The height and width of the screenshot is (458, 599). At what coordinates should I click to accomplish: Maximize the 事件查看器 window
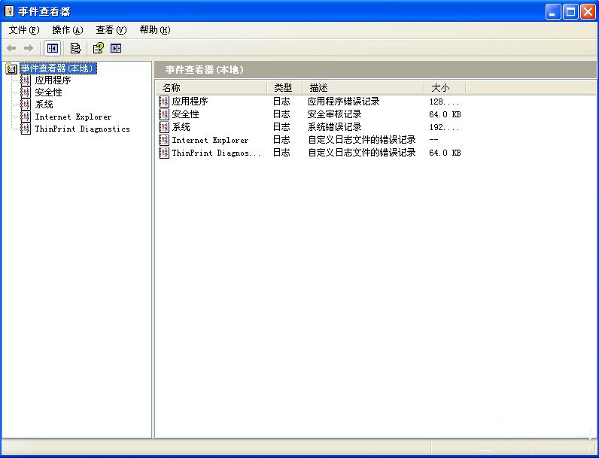click(570, 12)
